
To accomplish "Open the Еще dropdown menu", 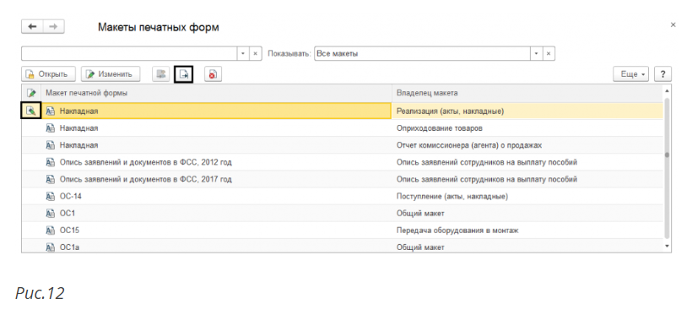I will [x=631, y=74].
